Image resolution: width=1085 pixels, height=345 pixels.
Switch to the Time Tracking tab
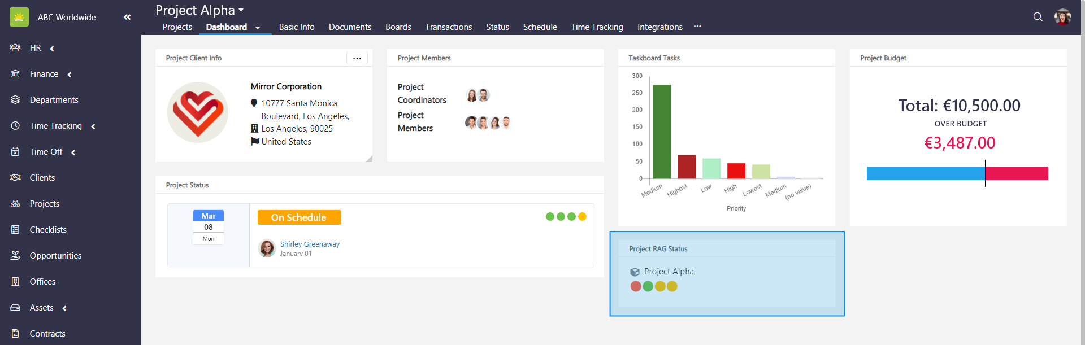[597, 27]
